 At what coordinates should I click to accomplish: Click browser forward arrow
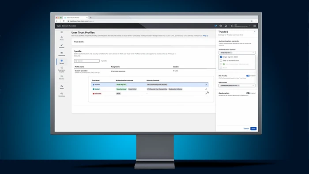(x=60, y=21)
